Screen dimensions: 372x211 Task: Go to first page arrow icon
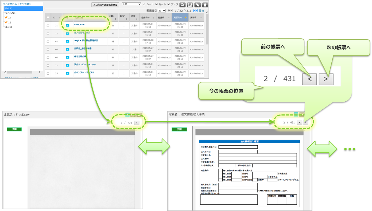(170, 11)
